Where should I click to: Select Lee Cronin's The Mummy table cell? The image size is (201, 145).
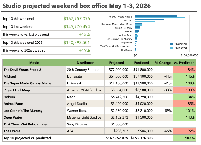pyautogui.click(x=34, y=111)
